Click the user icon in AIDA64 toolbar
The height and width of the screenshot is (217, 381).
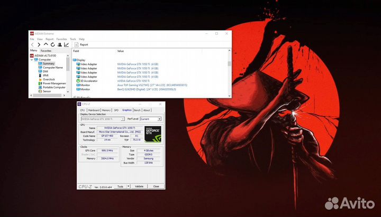[x=59, y=45]
